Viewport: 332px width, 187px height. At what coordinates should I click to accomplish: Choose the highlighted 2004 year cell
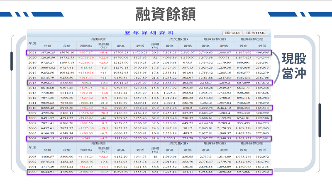point(32,138)
